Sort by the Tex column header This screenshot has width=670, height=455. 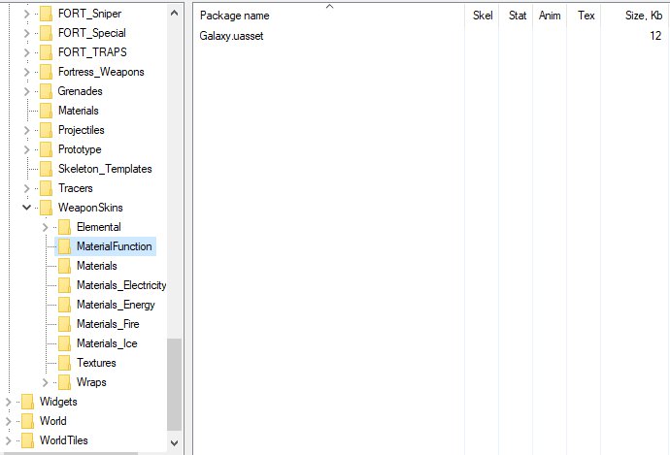(x=585, y=16)
